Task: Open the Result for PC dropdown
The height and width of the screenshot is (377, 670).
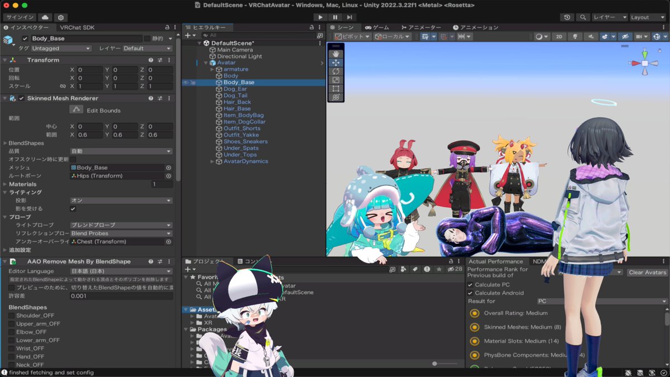Action: coord(602,300)
